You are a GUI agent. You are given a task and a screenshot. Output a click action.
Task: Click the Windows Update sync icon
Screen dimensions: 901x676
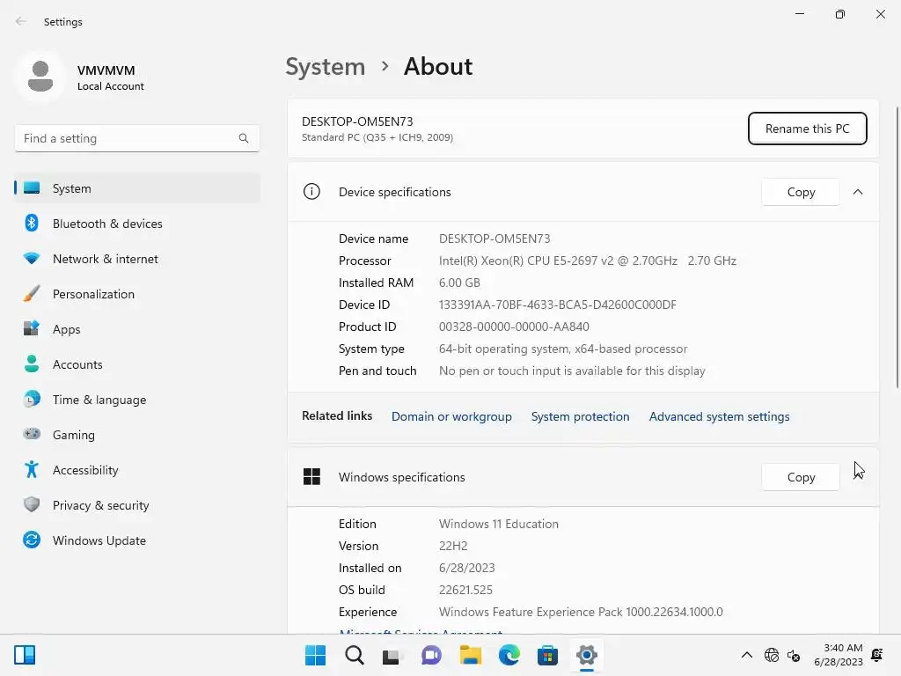tap(32, 540)
